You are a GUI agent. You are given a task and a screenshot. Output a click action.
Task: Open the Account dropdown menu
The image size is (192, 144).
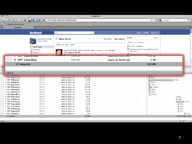point(155,33)
